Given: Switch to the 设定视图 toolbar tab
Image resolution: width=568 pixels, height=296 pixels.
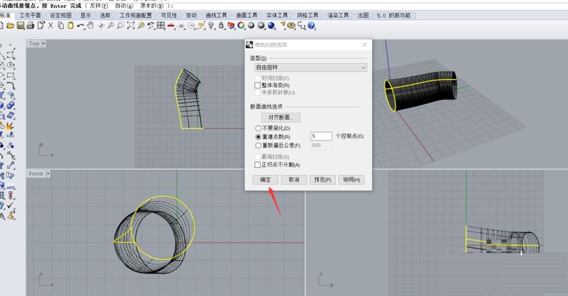Looking at the screenshot, I should [61, 15].
